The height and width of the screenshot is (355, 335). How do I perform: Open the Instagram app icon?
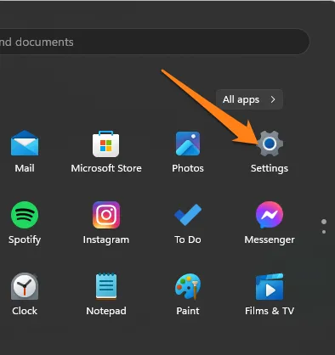106,215
